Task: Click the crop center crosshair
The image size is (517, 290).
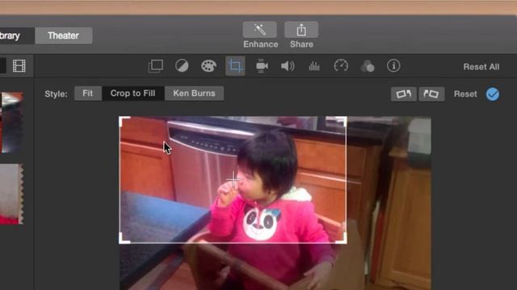Action: click(x=233, y=179)
